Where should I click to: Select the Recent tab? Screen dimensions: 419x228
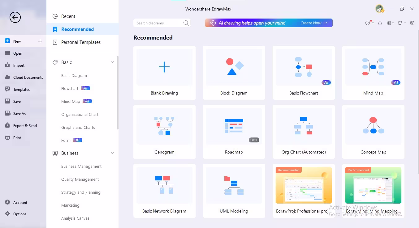[x=83, y=16]
